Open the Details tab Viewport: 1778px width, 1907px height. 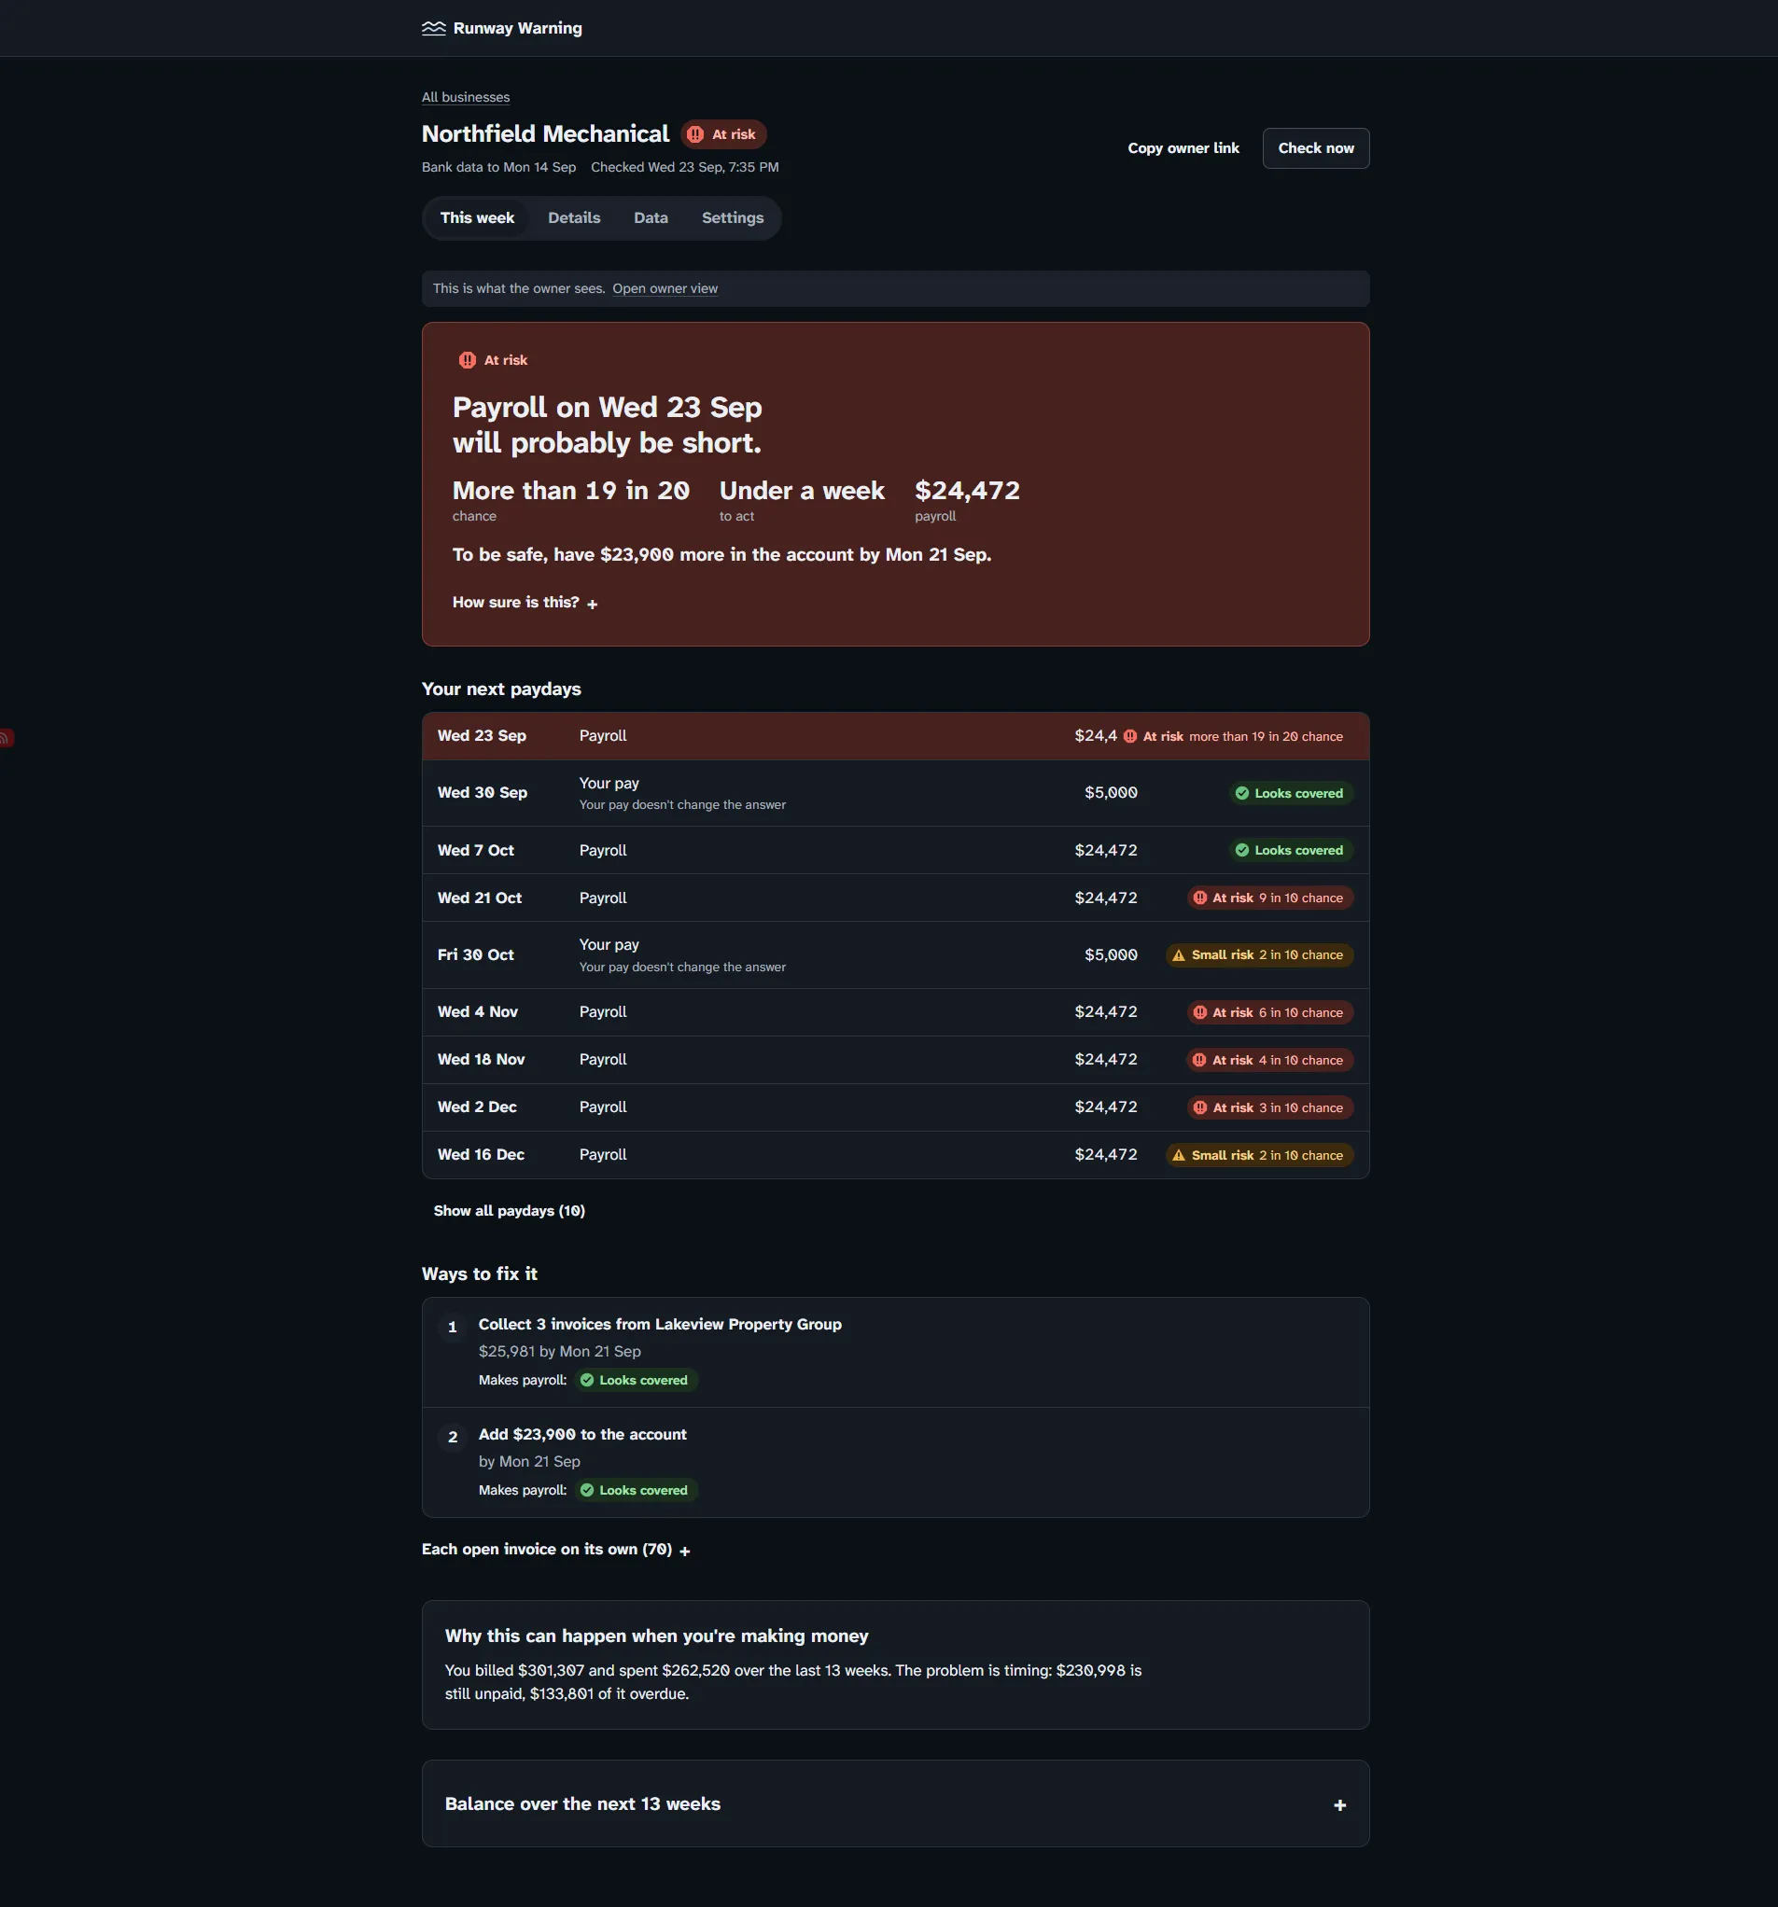[x=574, y=217]
